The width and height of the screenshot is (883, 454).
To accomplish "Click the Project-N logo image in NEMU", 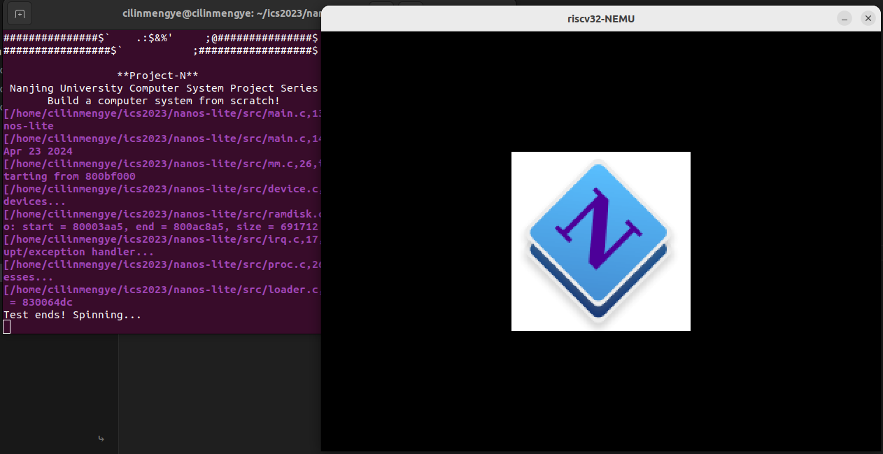I will point(601,241).
